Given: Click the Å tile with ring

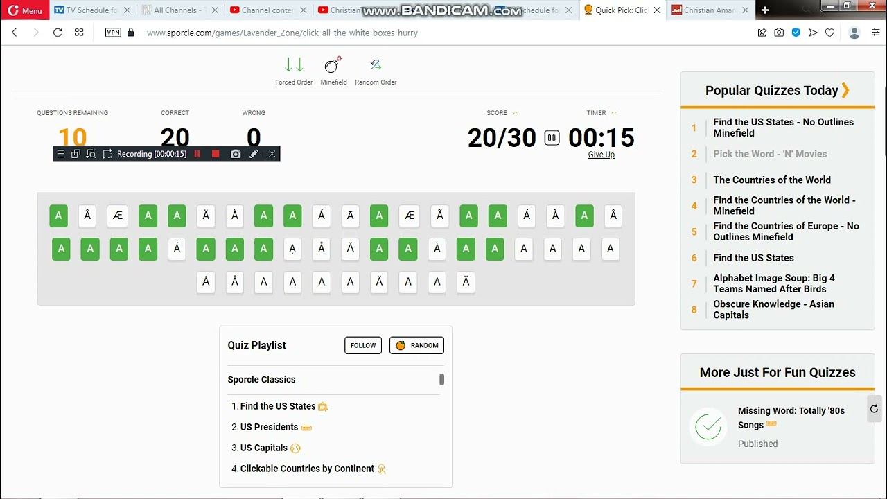Looking at the screenshot, I should pos(322,249).
